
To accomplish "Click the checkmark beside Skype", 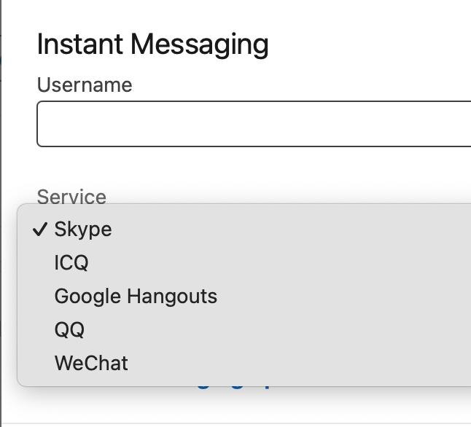I will (40, 230).
